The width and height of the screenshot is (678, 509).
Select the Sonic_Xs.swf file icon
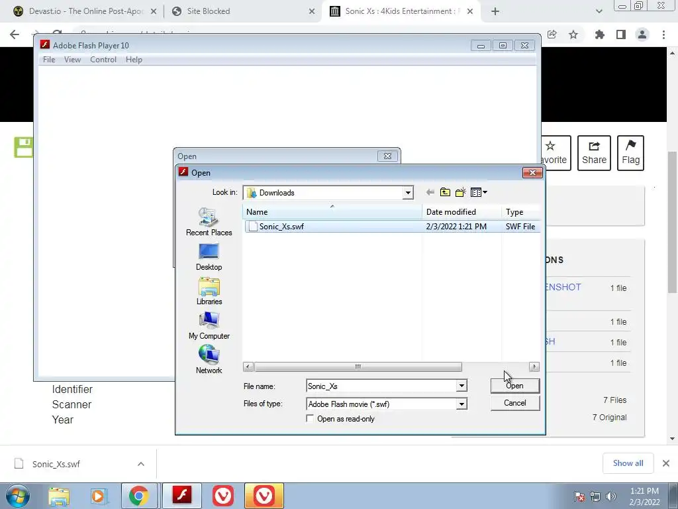[x=253, y=227]
